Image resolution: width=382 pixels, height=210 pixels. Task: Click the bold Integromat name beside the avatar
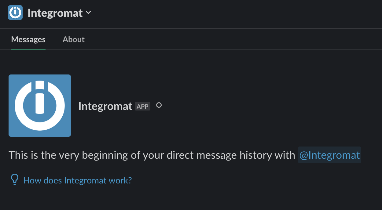(105, 106)
